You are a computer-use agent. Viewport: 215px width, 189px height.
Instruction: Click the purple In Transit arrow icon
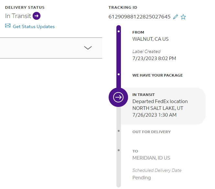click(x=37, y=16)
